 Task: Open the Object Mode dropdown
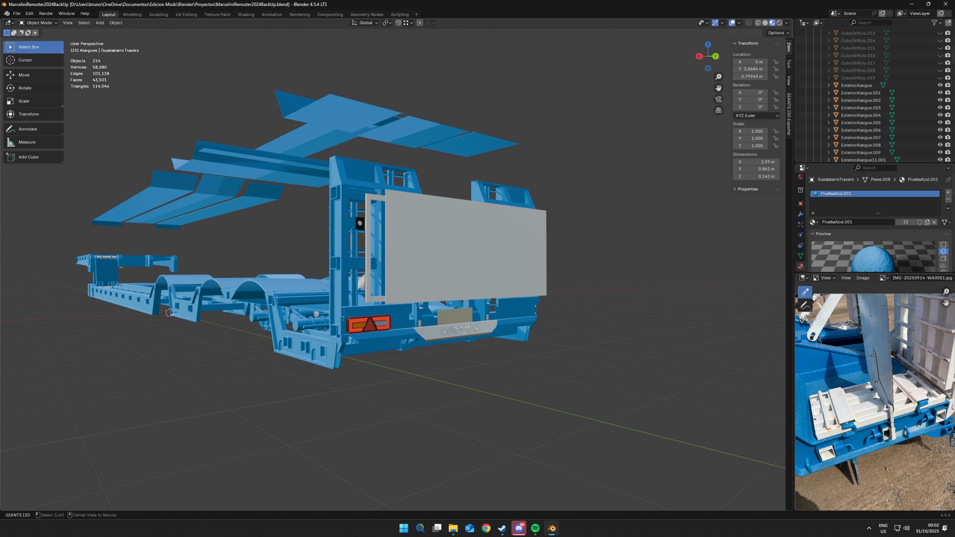click(38, 23)
